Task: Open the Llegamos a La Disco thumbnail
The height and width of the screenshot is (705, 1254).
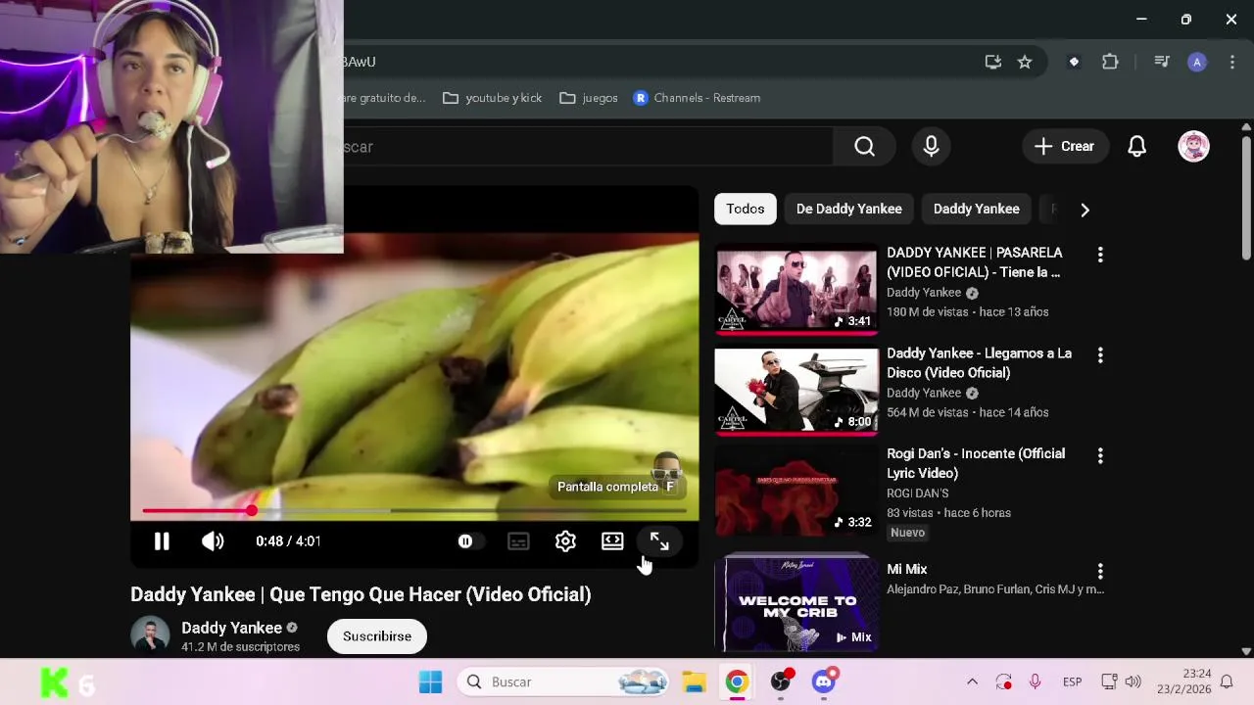Action: (x=796, y=390)
